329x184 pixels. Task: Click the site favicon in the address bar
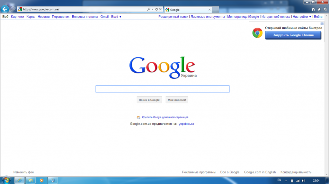(x=20, y=9)
